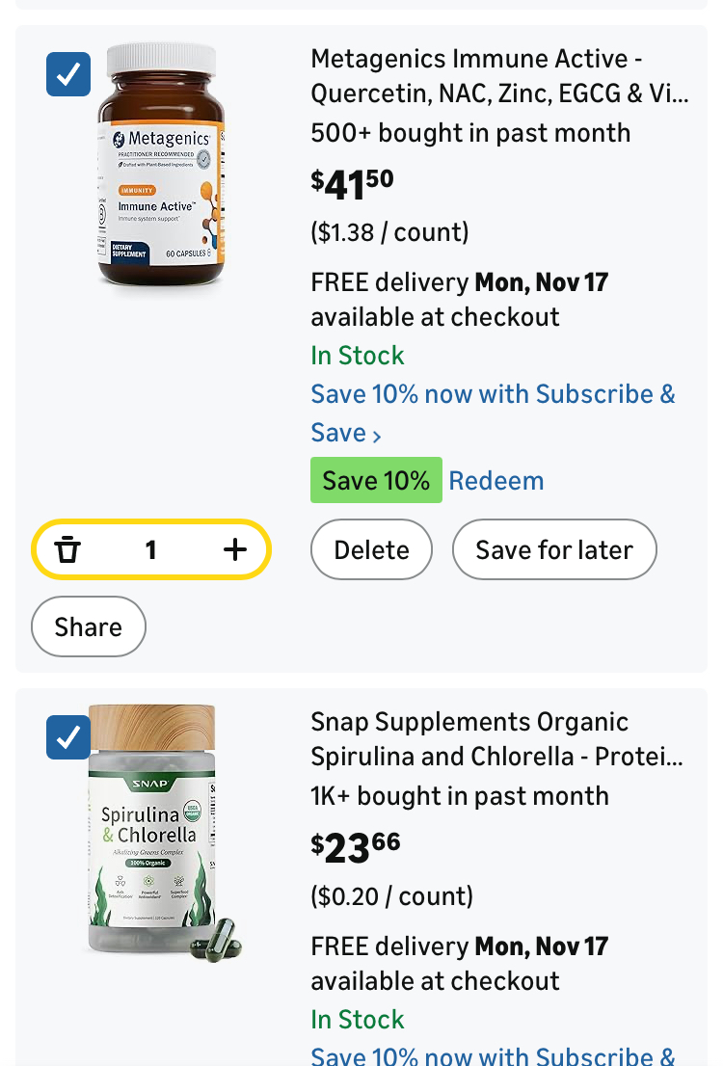723x1066 pixels.
Task: Click Snap Supplements In Stock text
Action: click(358, 1019)
